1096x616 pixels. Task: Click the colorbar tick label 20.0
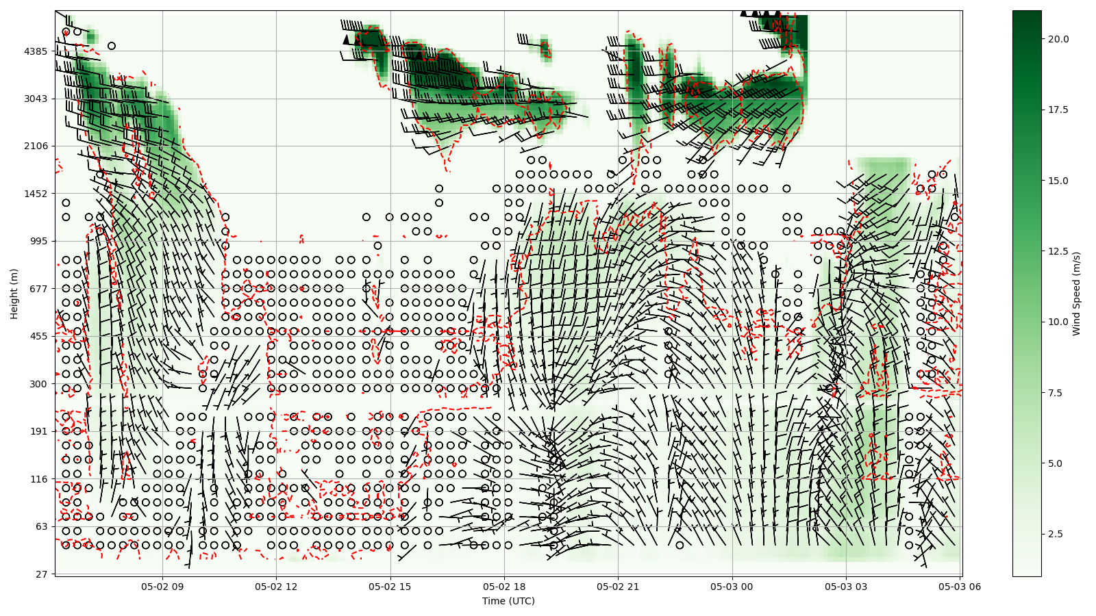click(1058, 39)
